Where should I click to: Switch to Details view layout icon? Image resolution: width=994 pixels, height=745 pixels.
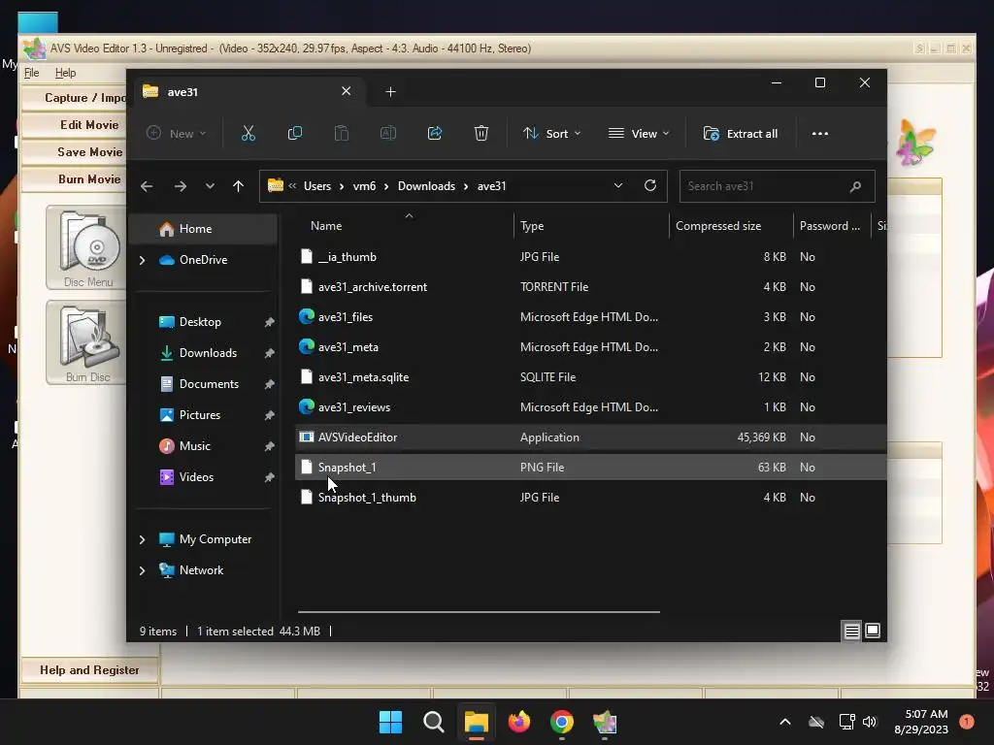click(x=851, y=631)
